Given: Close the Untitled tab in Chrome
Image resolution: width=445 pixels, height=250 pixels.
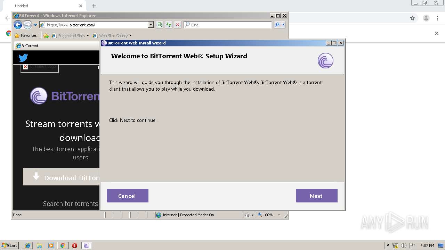Looking at the screenshot, I should pyautogui.click(x=81, y=6).
